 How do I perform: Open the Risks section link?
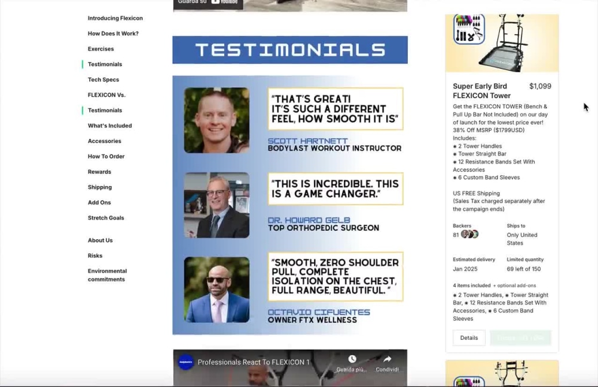click(95, 255)
